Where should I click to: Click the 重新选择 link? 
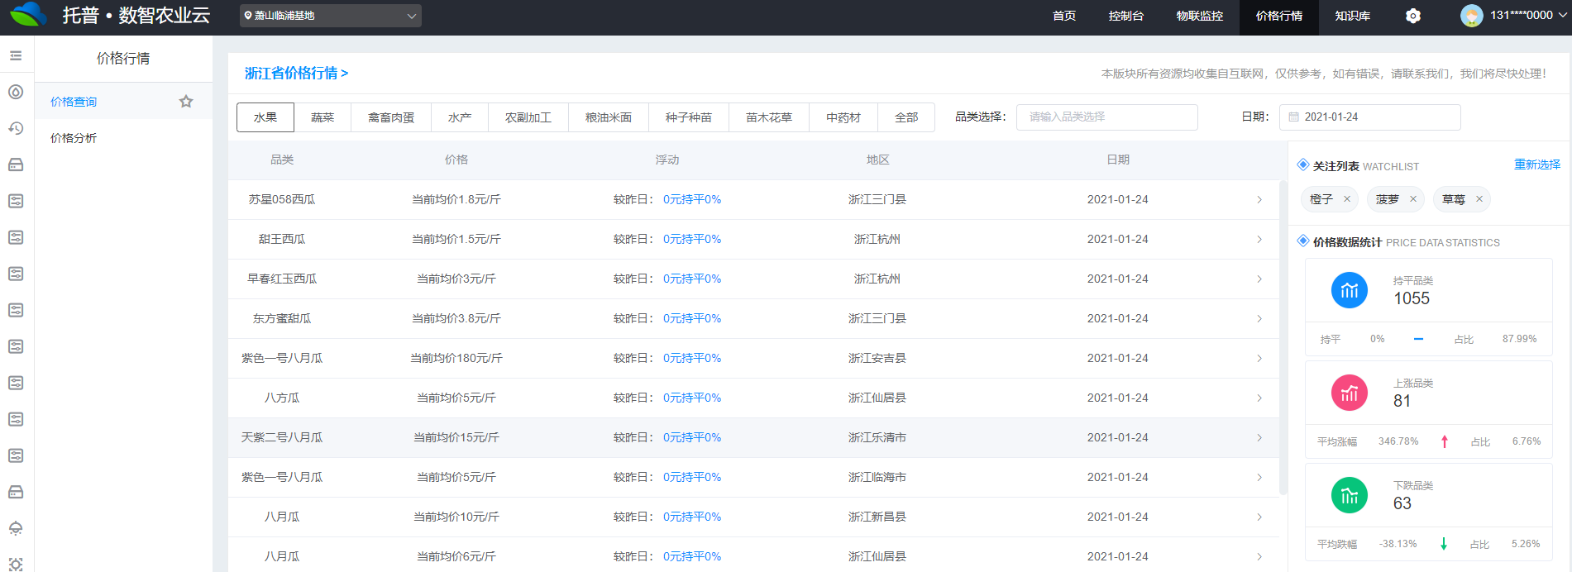pyautogui.click(x=1537, y=164)
